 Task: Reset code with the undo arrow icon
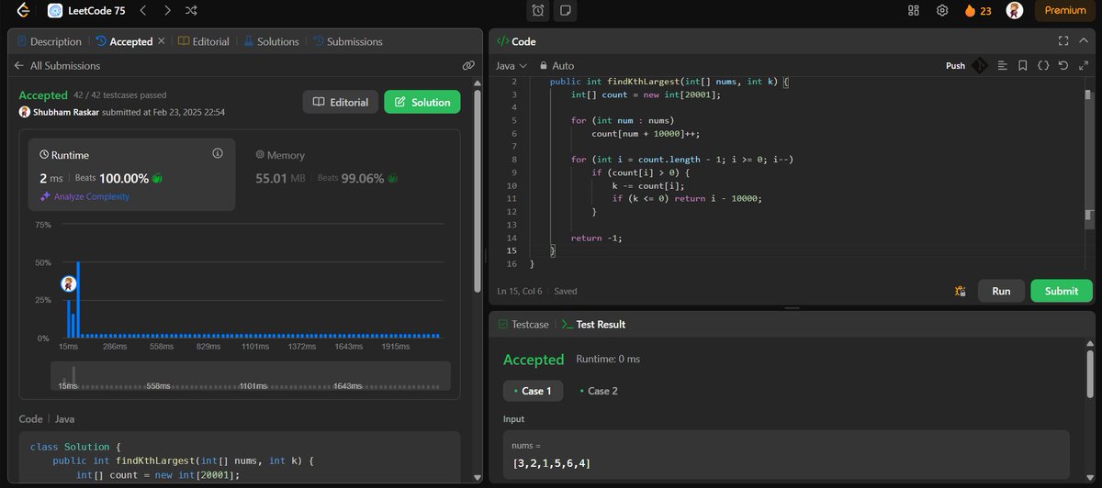point(1063,66)
